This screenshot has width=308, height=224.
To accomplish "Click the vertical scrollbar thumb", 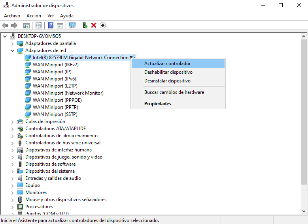I will click(x=304, y=112).
